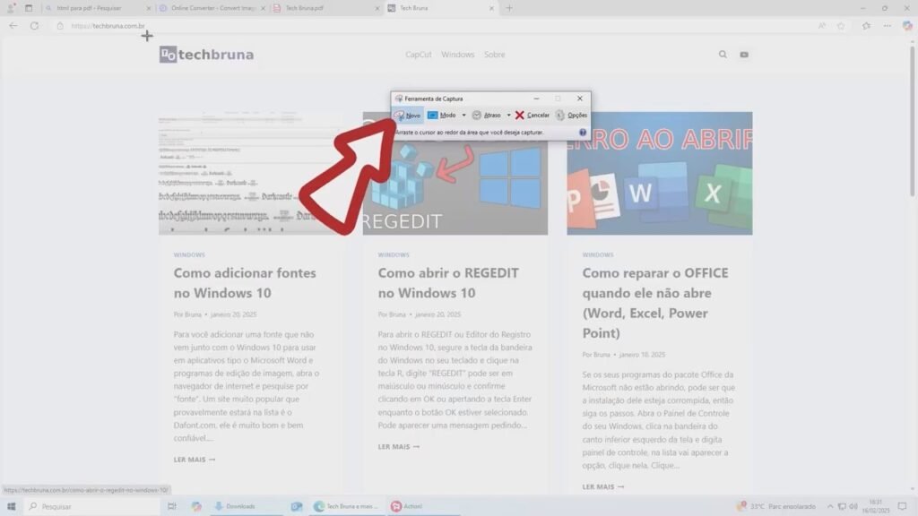Expand the Atraso delay dropdown arrow
Image resolution: width=918 pixels, height=516 pixels.
tap(508, 116)
